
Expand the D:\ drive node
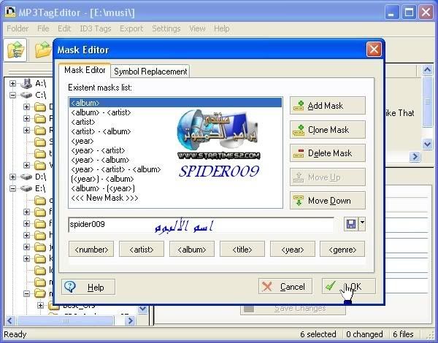point(12,177)
